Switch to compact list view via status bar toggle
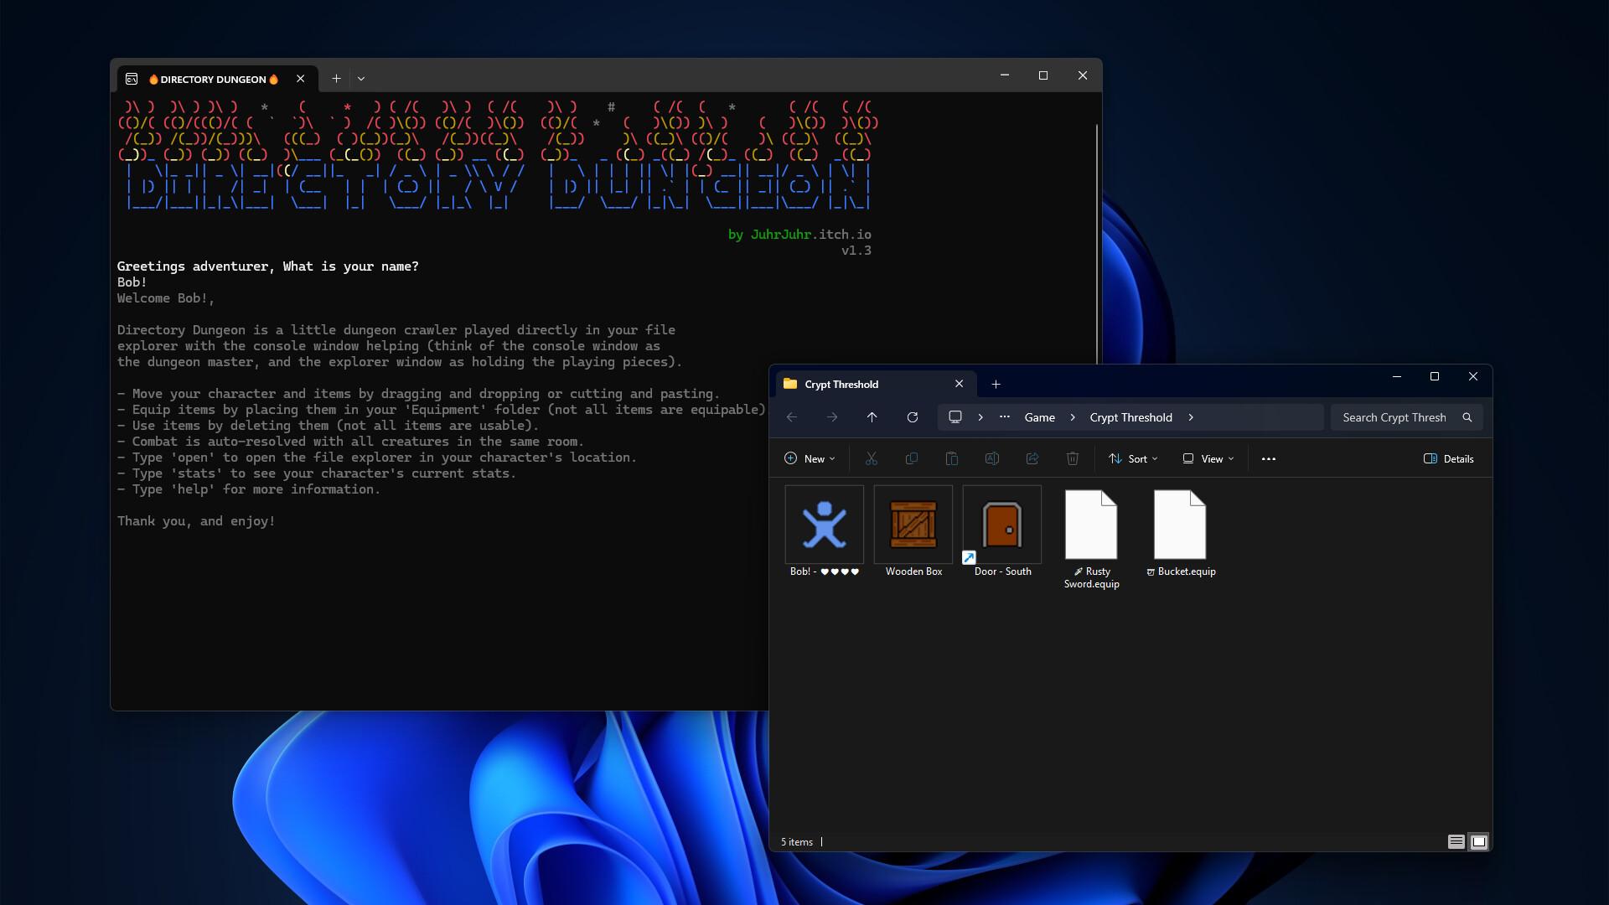The width and height of the screenshot is (1609, 905). [x=1456, y=841]
